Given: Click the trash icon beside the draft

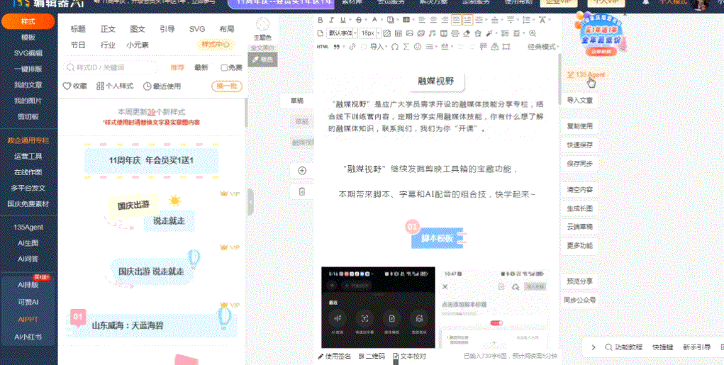Looking at the screenshot, I should pos(302,191).
